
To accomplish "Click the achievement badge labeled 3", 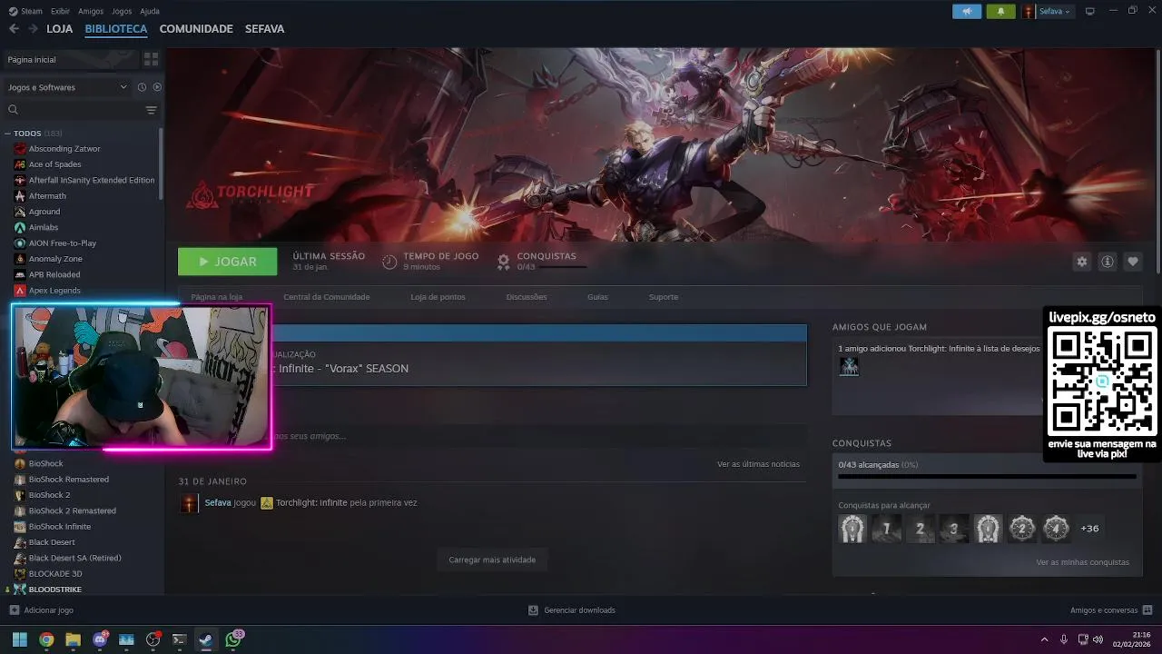I will [954, 528].
